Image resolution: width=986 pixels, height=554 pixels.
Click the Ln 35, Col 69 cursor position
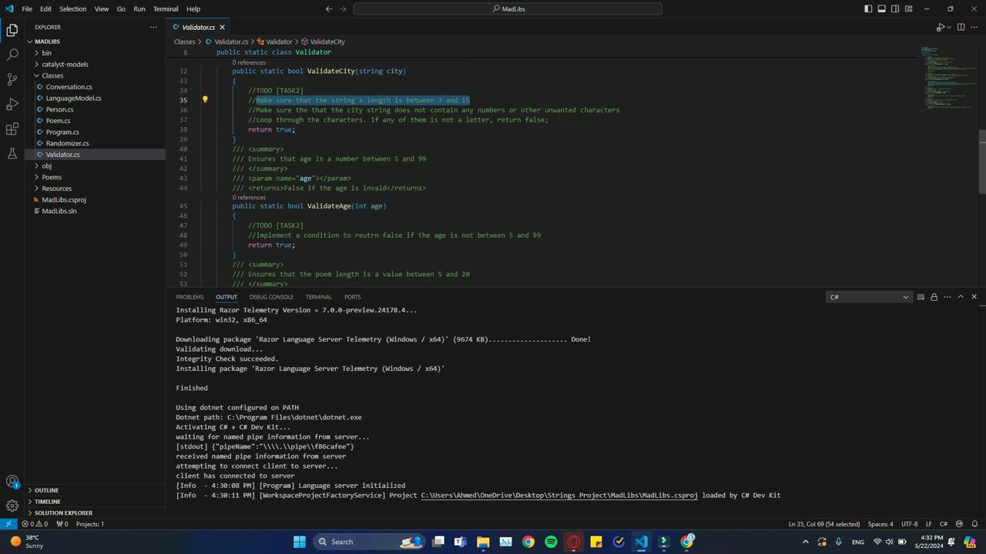(824, 524)
